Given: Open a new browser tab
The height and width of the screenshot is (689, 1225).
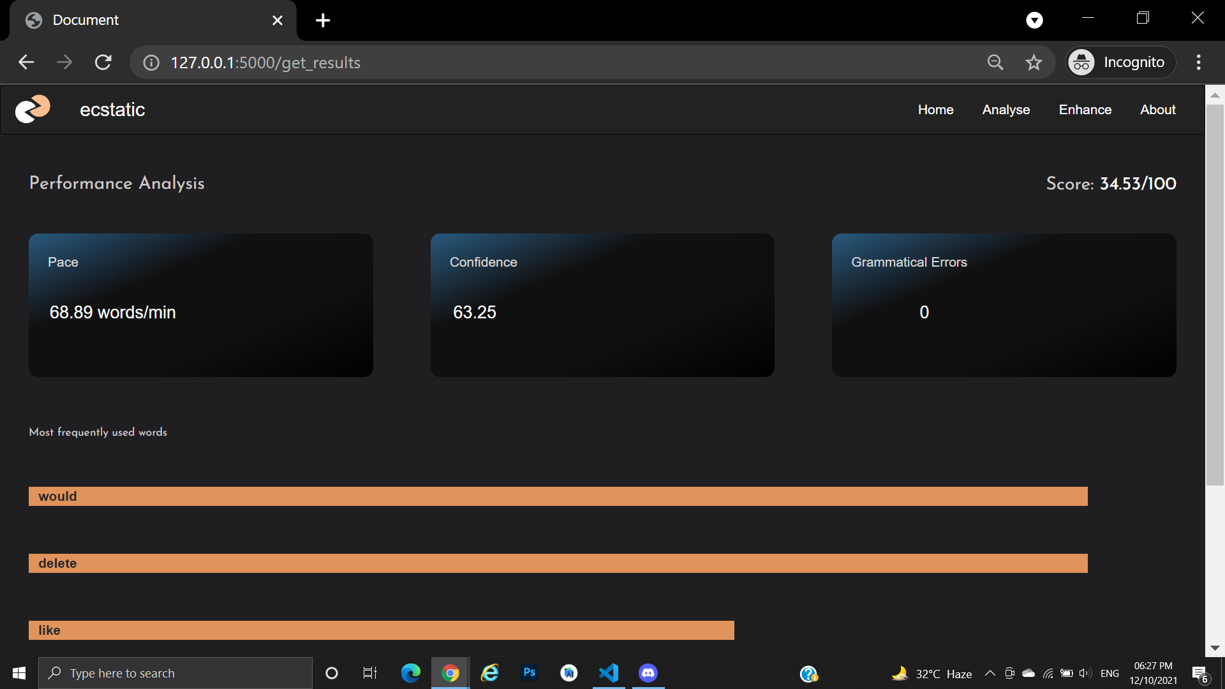Looking at the screenshot, I should click(x=323, y=20).
